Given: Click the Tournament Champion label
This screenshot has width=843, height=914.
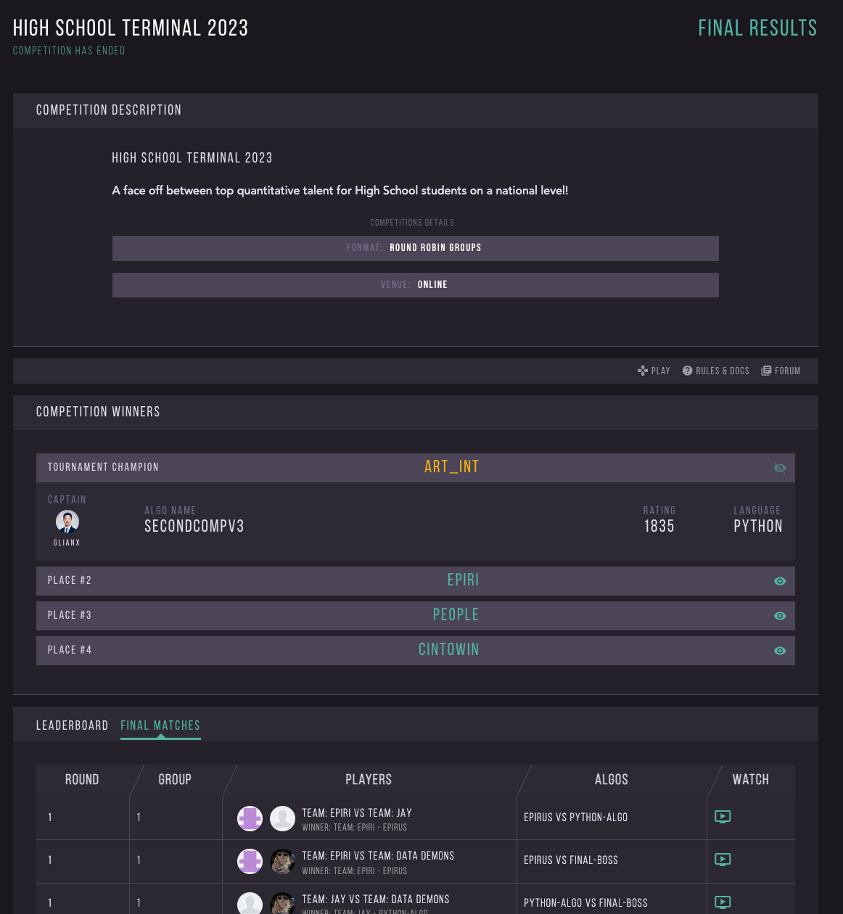Looking at the screenshot, I should pyautogui.click(x=103, y=466).
